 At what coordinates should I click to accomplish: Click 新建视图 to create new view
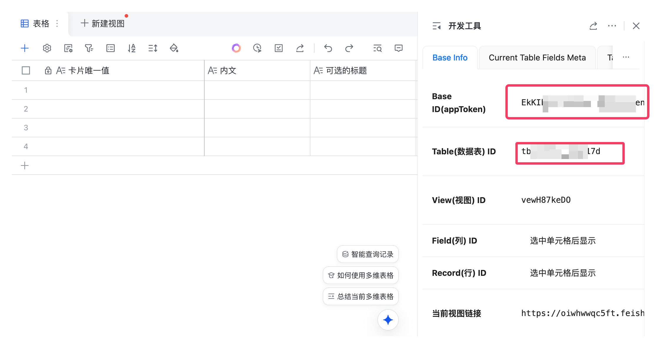pos(103,23)
